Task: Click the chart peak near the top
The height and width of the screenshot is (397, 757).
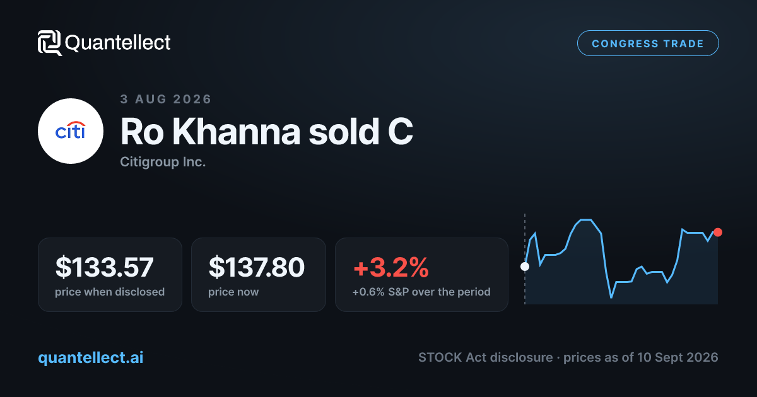Action: [585, 220]
